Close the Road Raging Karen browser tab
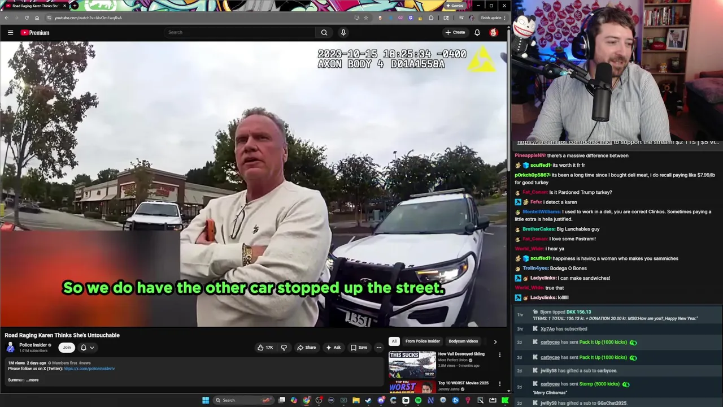Image resolution: width=723 pixels, height=407 pixels. [x=64, y=6]
